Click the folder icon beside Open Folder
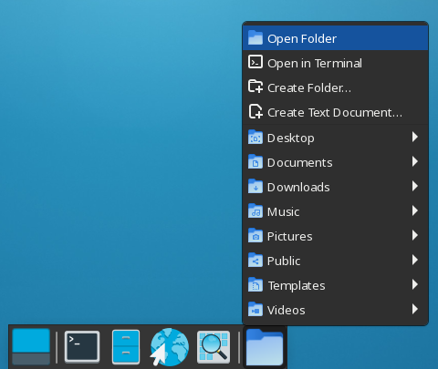 click(x=255, y=38)
